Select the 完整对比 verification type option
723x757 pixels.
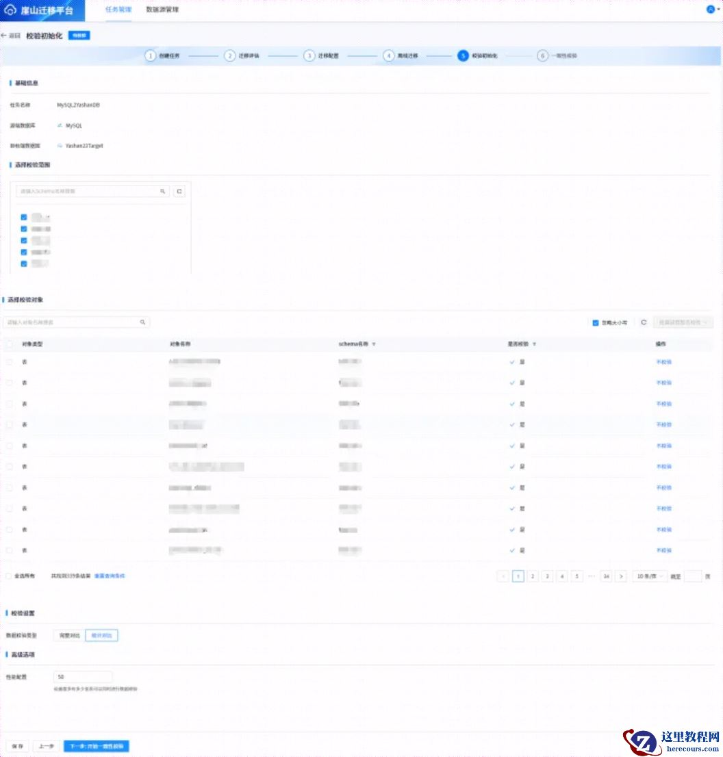(70, 635)
